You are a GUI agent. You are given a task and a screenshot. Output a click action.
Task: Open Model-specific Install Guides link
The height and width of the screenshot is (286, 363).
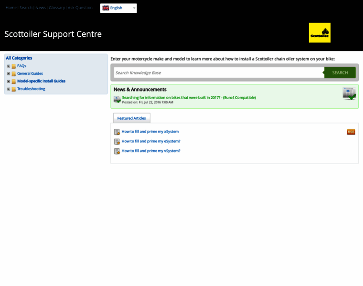(41, 81)
